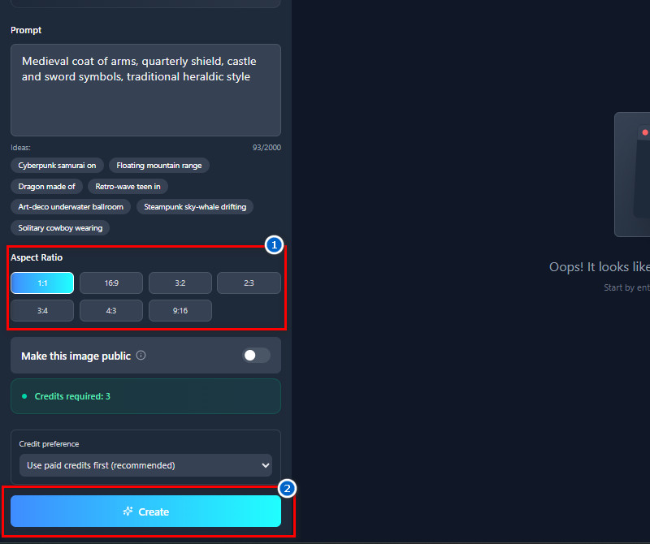Toggle the Make this image public switch
Viewport: 650px width, 544px height.
coord(256,356)
